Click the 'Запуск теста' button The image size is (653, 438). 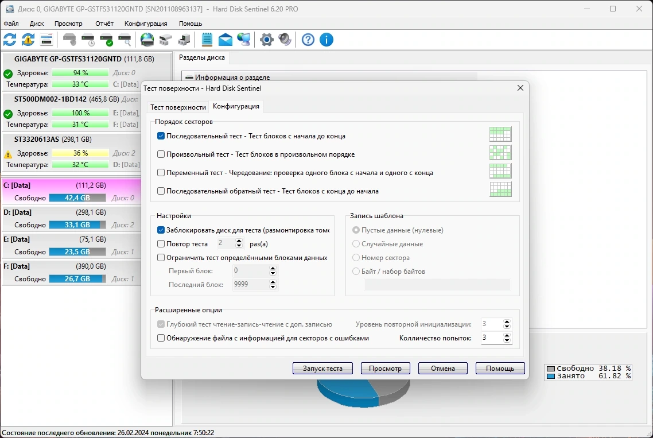click(322, 369)
